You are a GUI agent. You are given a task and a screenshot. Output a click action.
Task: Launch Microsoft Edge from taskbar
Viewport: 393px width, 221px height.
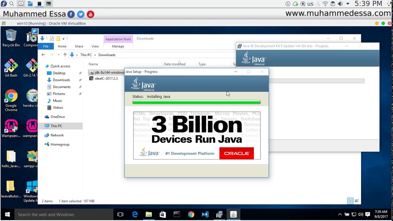click(x=135, y=215)
